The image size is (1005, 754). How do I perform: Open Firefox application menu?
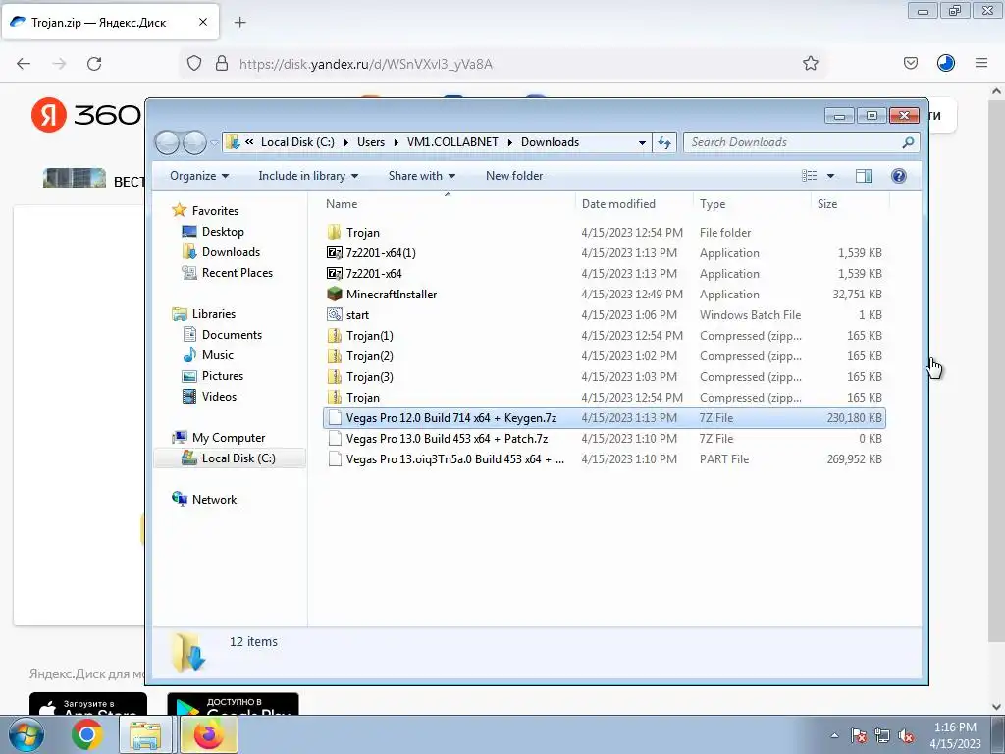click(981, 63)
